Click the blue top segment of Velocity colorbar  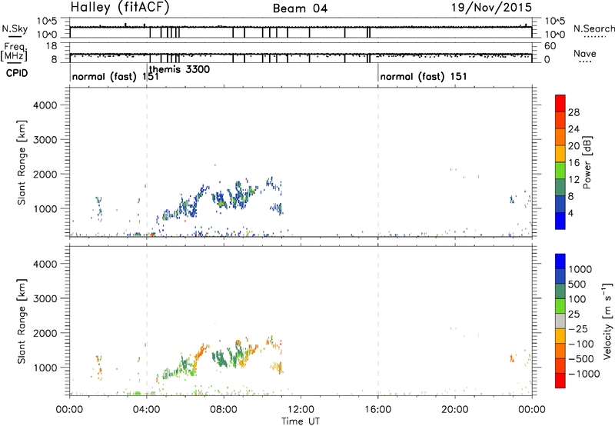coord(560,261)
